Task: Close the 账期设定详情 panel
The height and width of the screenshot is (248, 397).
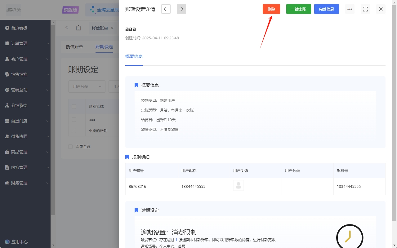Action: [381, 9]
